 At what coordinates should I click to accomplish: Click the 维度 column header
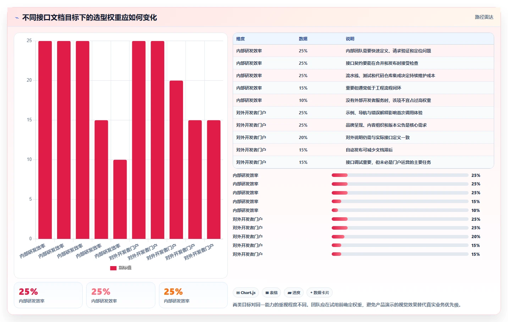pyautogui.click(x=241, y=39)
